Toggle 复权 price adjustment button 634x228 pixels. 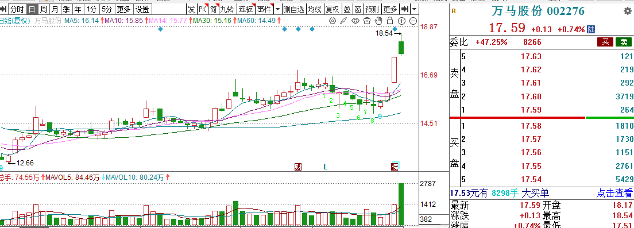[x=333, y=9]
